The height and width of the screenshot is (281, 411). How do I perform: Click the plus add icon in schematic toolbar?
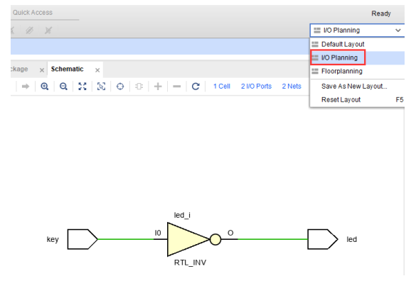coord(158,87)
